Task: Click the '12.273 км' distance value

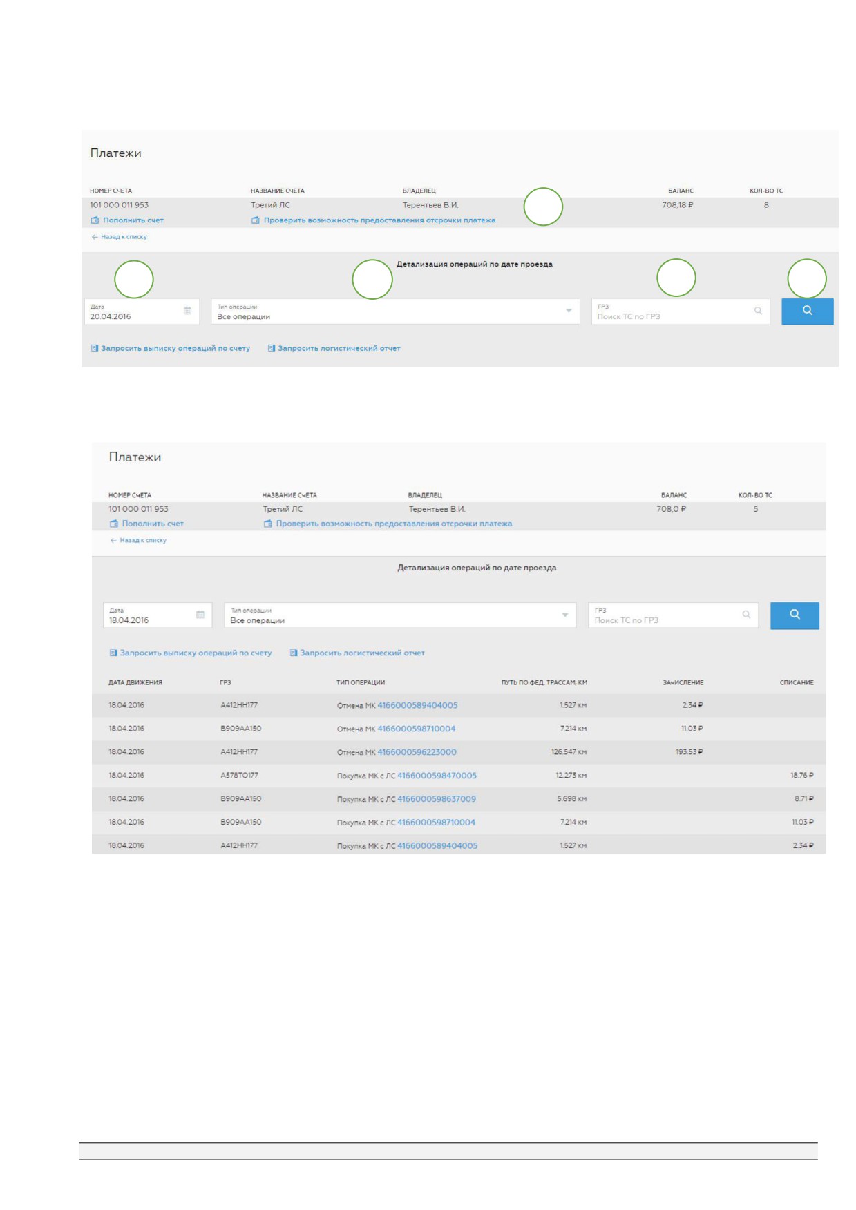Action: coord(571,776)
